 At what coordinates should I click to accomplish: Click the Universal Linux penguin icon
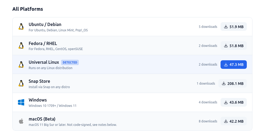(21, 65)
